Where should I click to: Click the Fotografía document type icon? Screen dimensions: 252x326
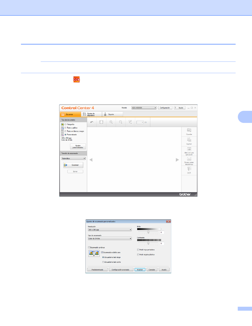coord(63,124)
